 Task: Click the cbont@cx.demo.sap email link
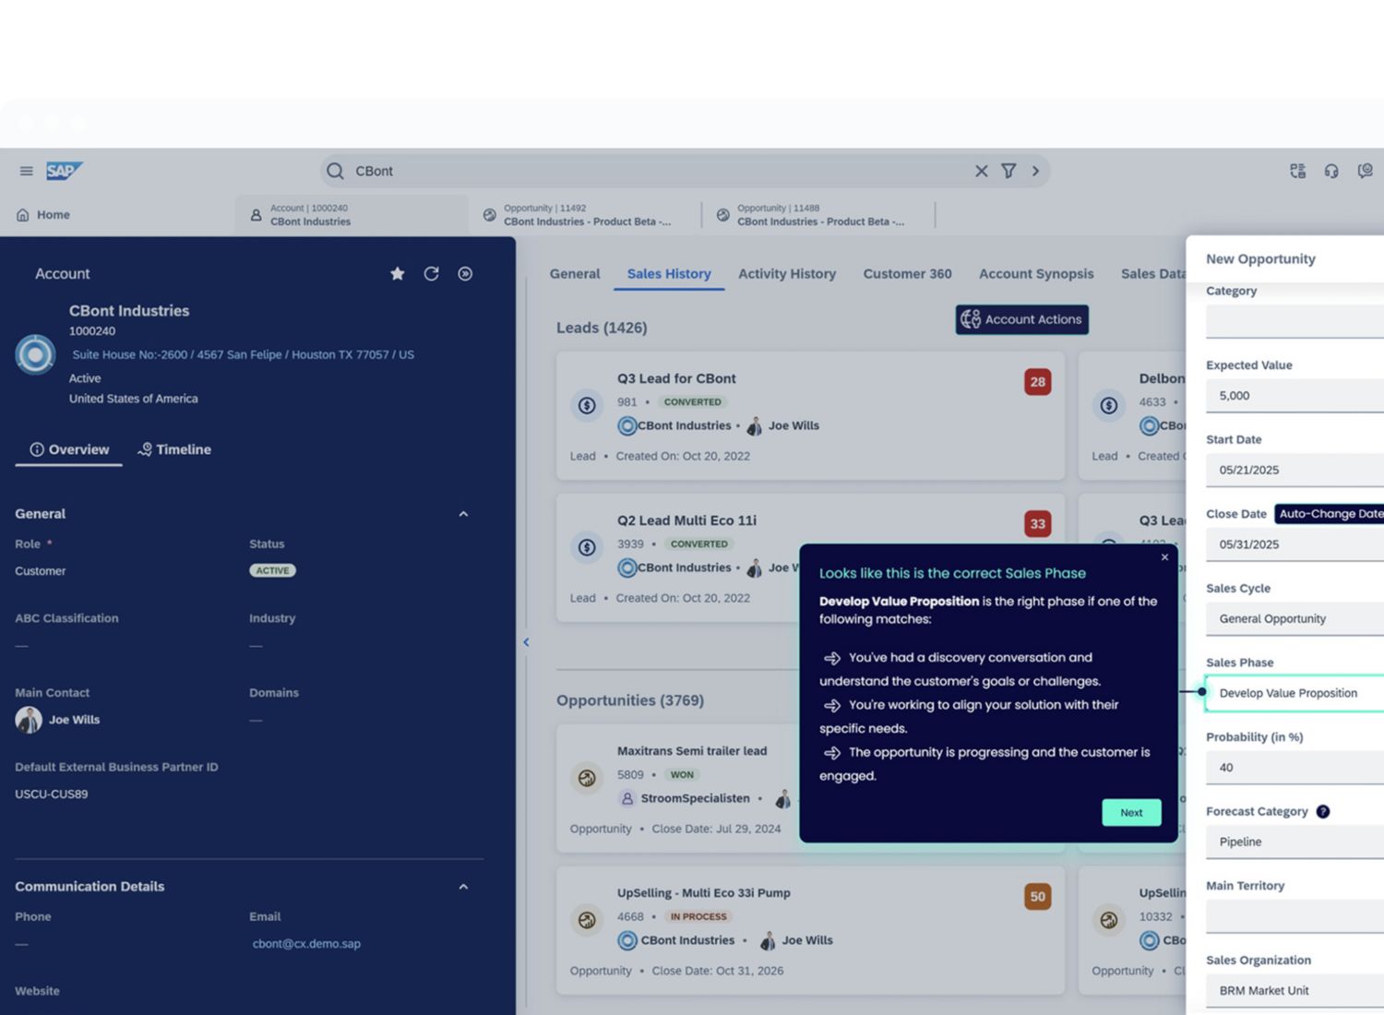306,944
